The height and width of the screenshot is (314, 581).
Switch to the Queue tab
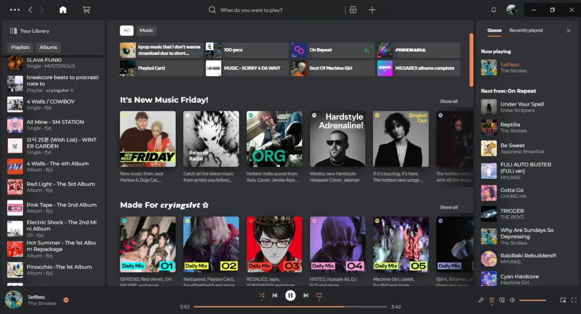494,30
